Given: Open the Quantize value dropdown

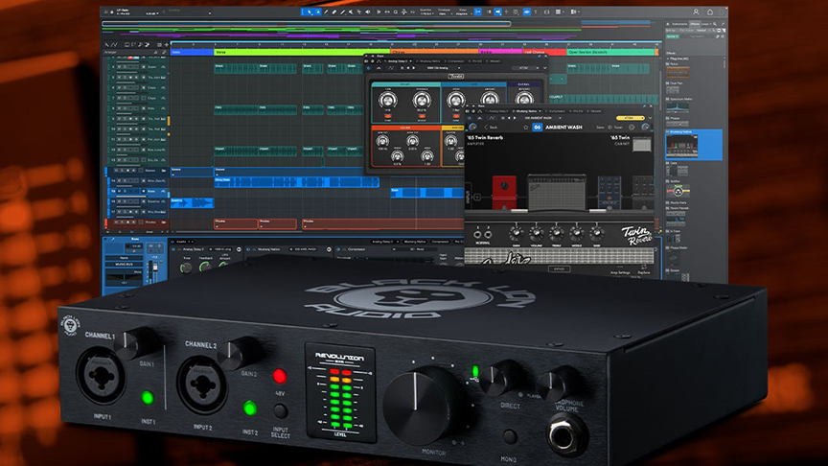Looking at the screenshot, I should (426, 12).
